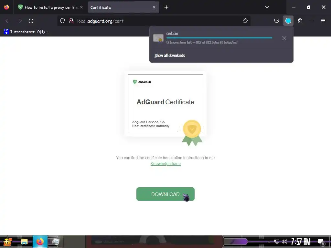Click the Firefox taskbar icon
The width and height of the screenshot is (331, 248).
coord(40,242)
